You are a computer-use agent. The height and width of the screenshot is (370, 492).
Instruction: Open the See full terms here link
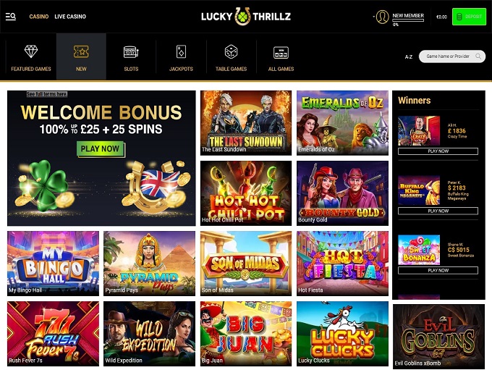[x=47, y=94]
